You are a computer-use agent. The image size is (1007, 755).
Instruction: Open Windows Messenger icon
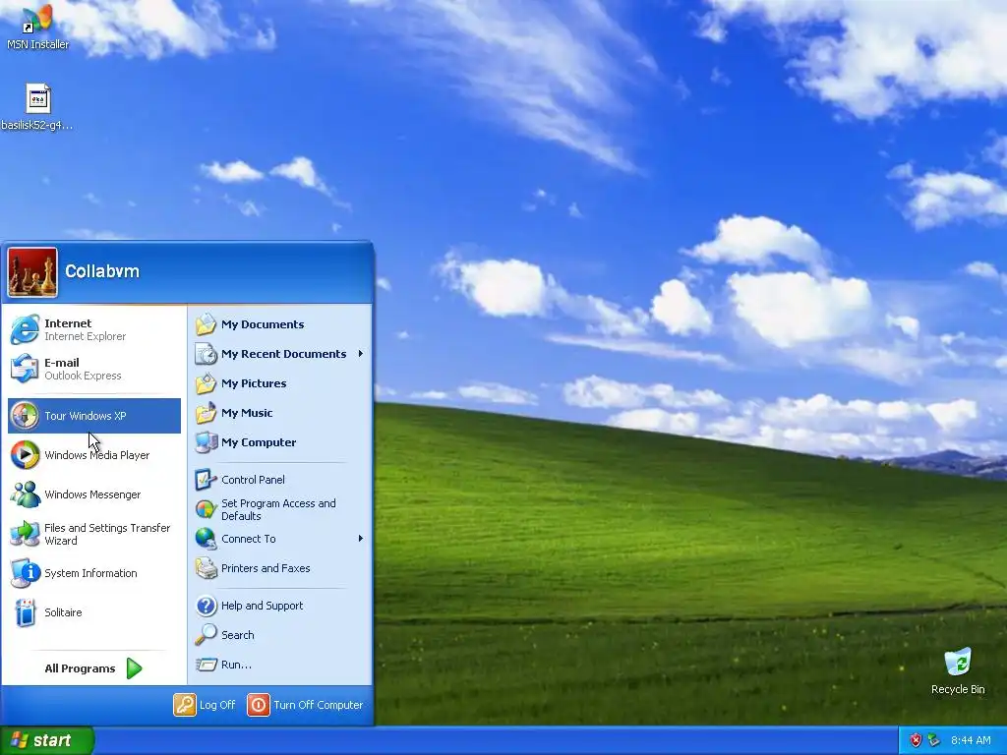(25, 494)
